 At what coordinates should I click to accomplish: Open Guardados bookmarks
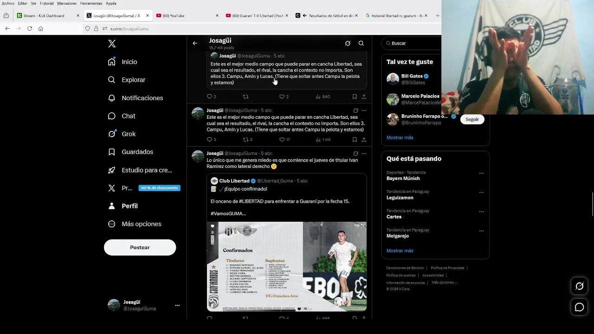(130, 152)
